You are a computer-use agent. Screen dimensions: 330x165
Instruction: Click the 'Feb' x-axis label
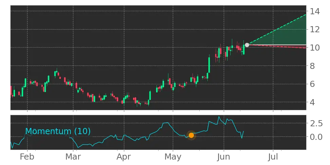click(27, 157)
